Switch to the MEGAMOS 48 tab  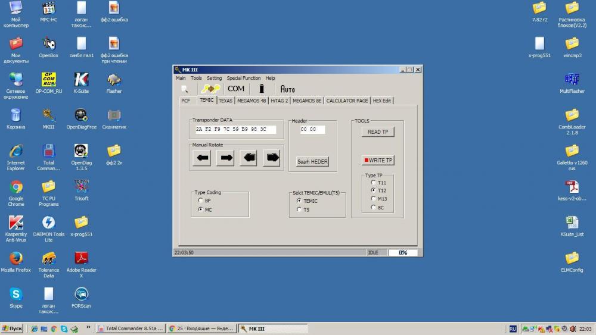252,101
